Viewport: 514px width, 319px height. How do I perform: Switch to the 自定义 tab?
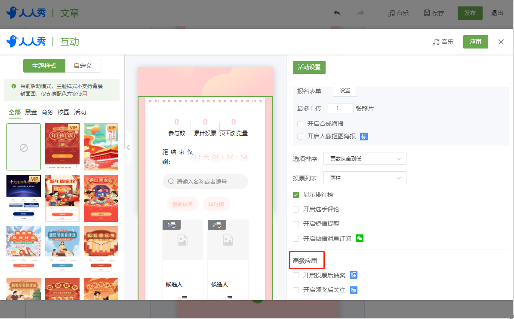83,66
